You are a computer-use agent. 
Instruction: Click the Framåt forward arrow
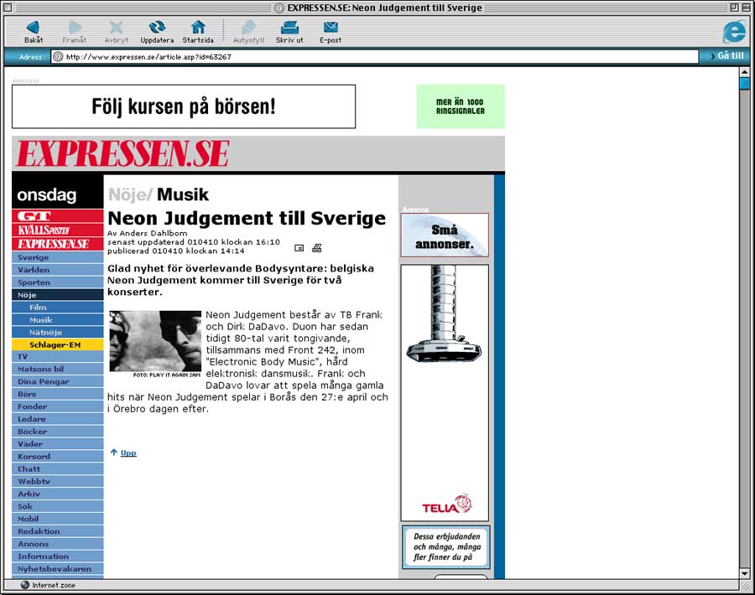[x=74, y=32]
